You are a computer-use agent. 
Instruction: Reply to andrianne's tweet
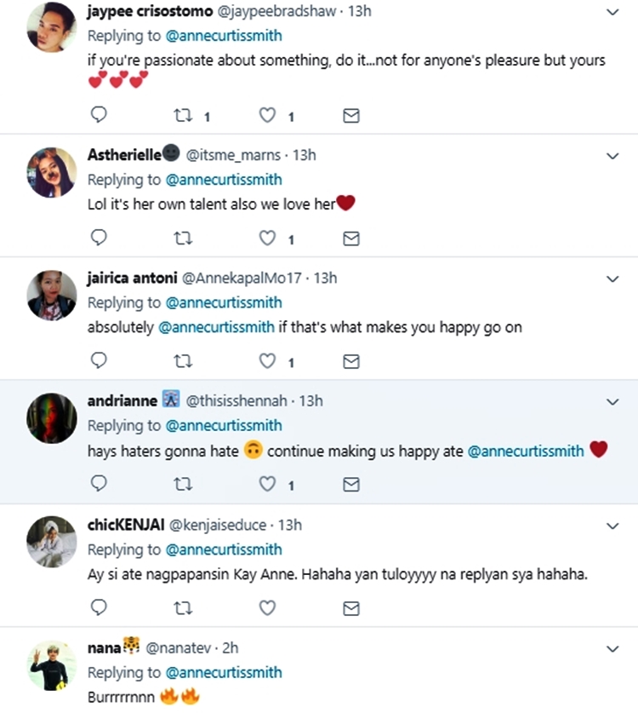click(99, 484)
